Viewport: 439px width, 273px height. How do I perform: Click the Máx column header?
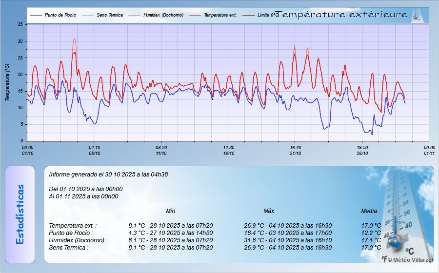click(269, 211)
